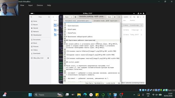Click the new tab icon in terminal window
The height and width of the screenshot is (98, 175).
tap(61, 17)
